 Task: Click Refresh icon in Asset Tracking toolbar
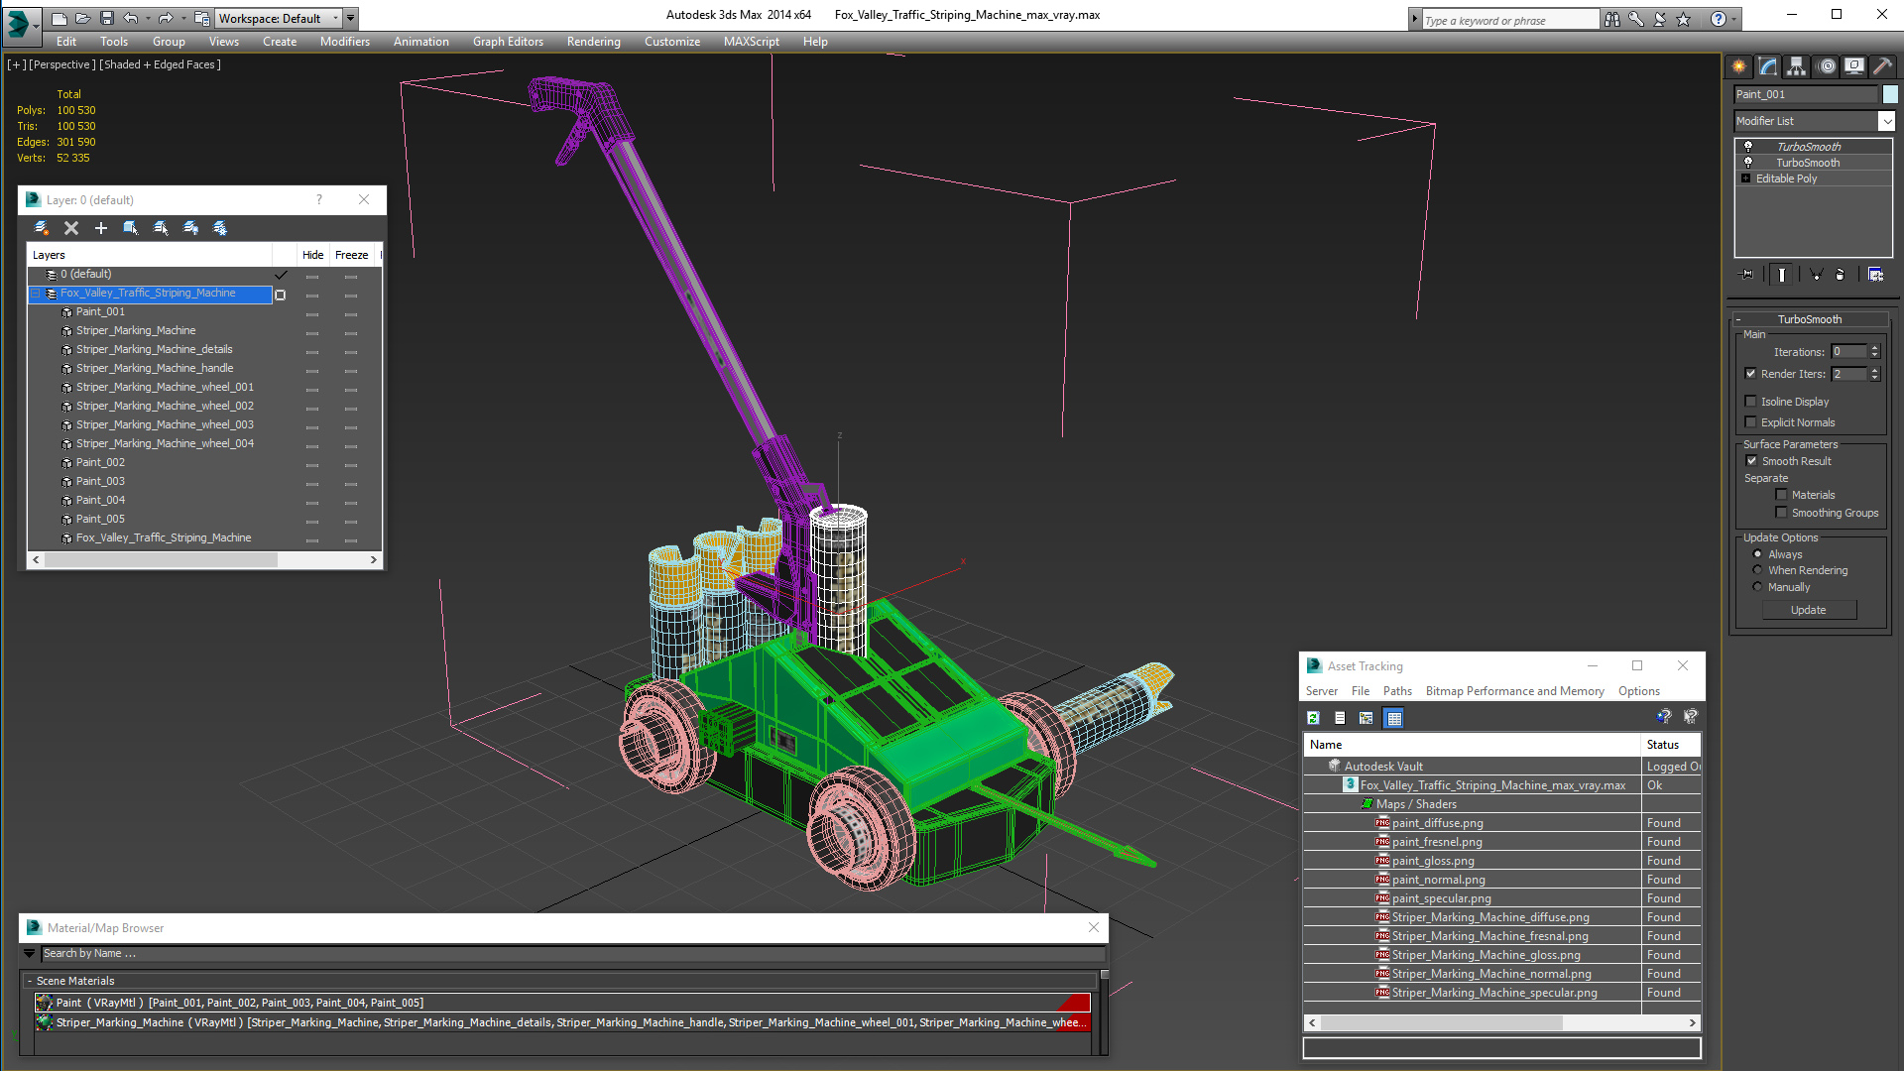tap(1313, 718)
